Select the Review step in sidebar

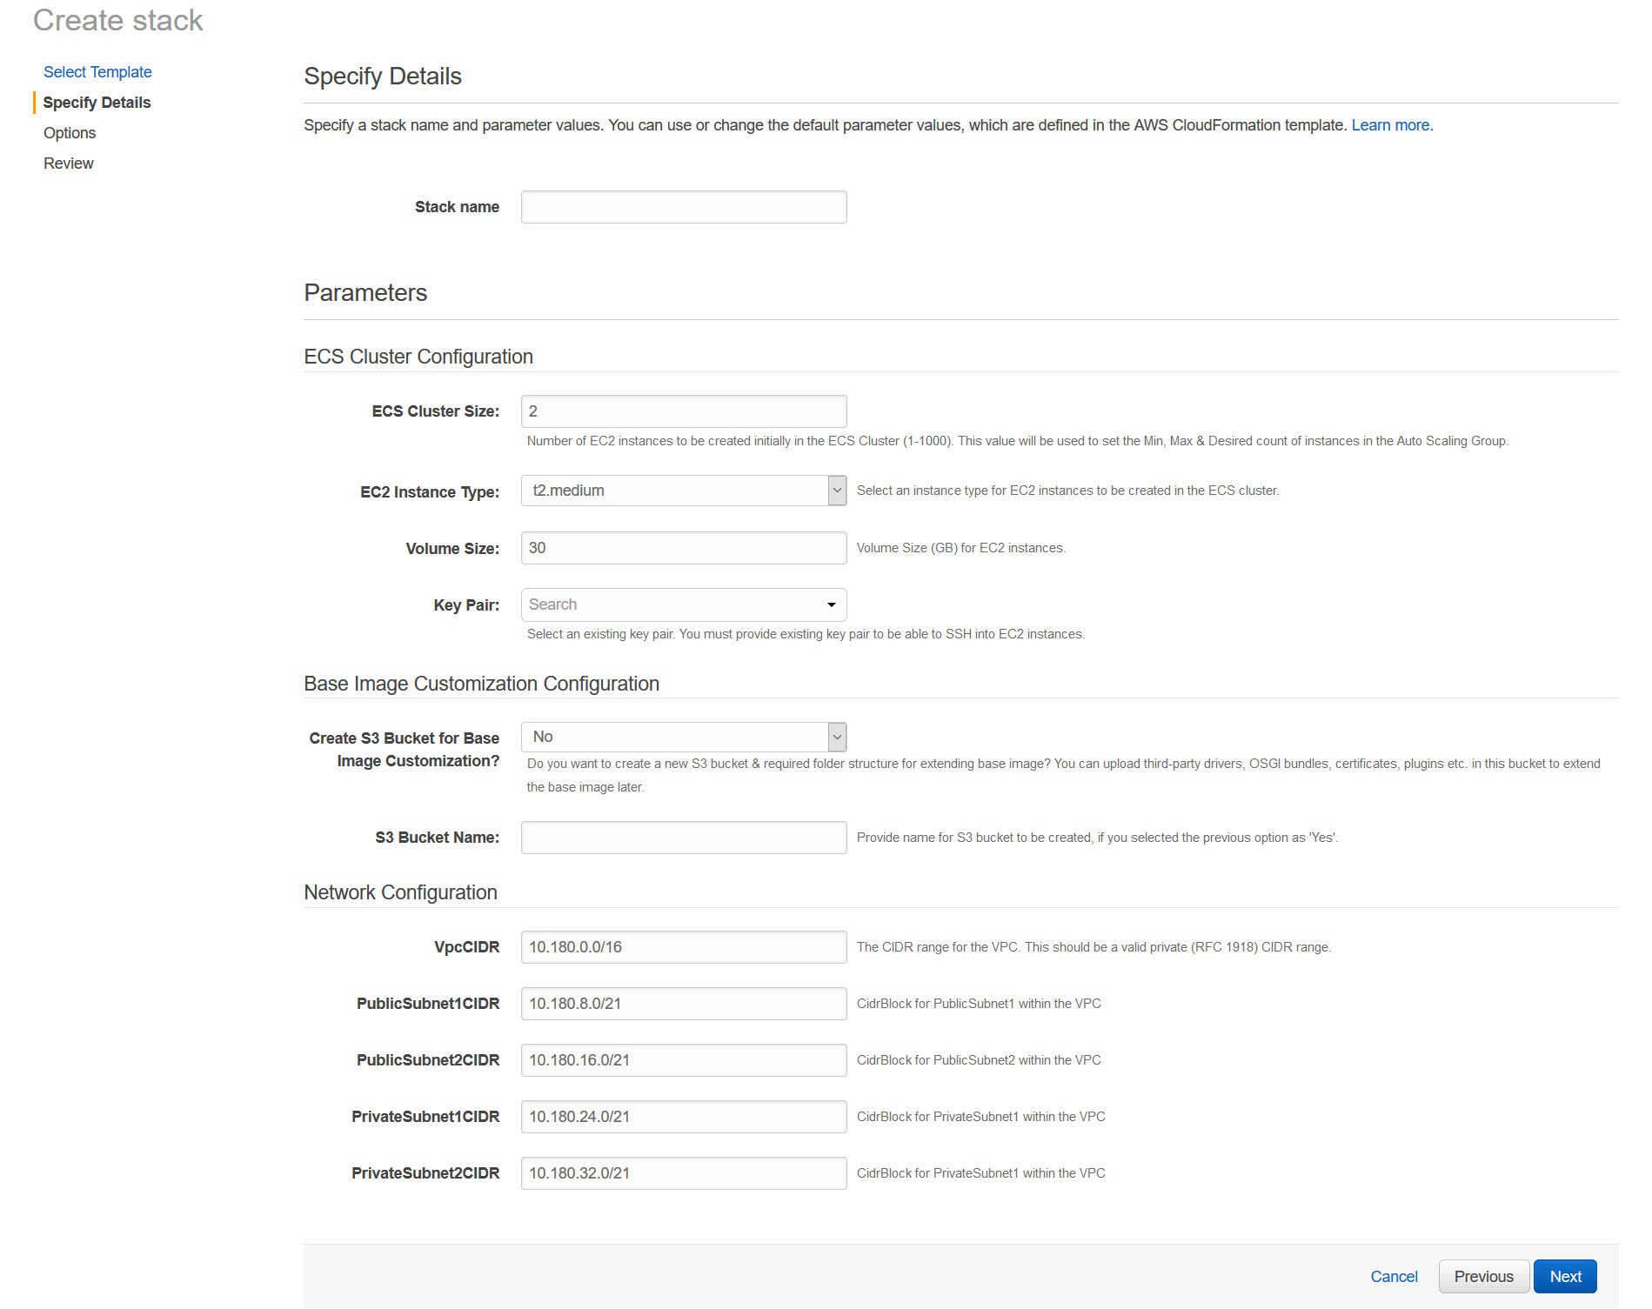[69, 164]
